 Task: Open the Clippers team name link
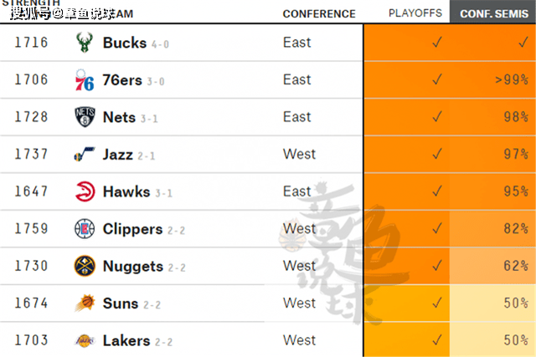coord(132,229)
